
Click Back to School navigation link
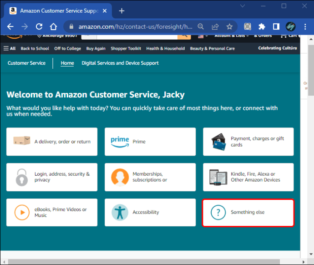coord(35,48)
